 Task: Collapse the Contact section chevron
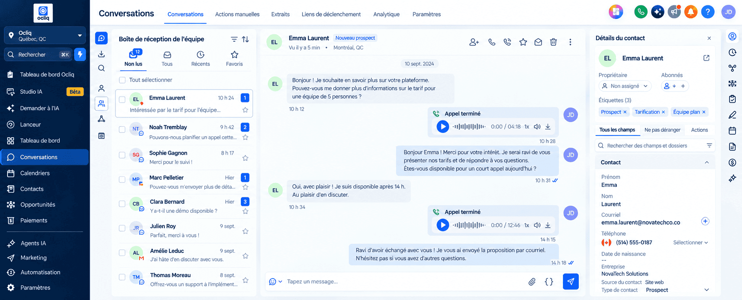click(x=707, y=163)
